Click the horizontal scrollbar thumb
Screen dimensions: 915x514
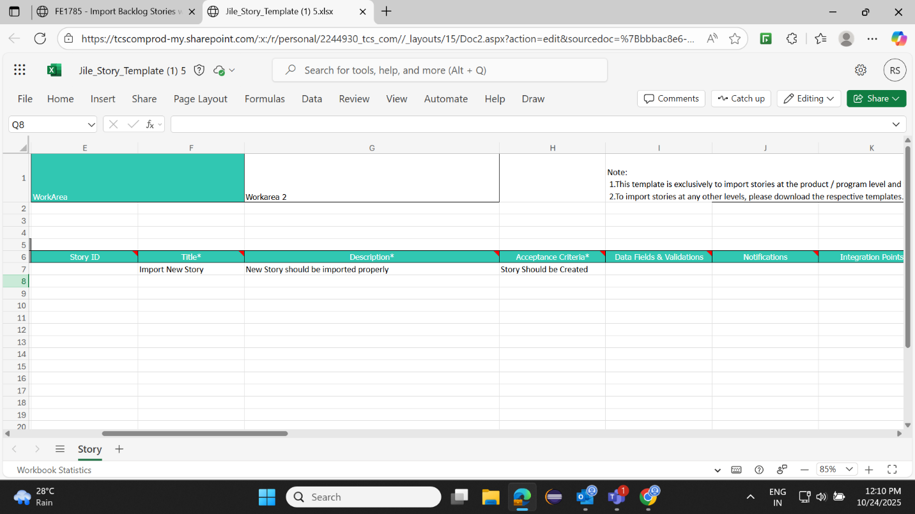(x=194, y=434)
